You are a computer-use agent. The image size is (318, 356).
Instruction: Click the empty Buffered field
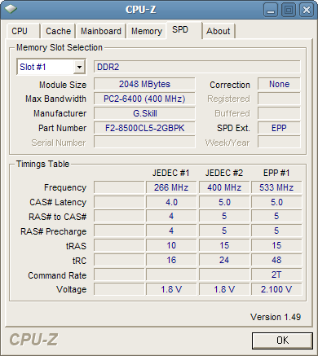pos(279,113)
